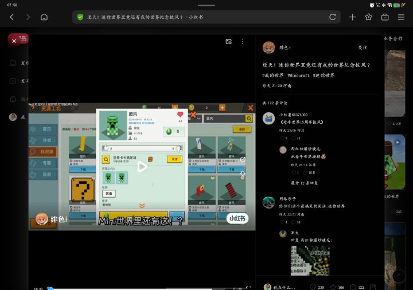413x290 pixels.
Task: Open the Discover compass icon in the sidebar
Action: 13,63
